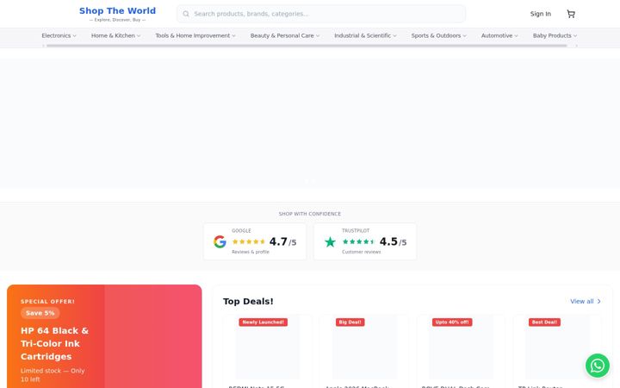Screen dimensions: 620x388
Task: Click the Google G logo
Action: tap(220, 241)
